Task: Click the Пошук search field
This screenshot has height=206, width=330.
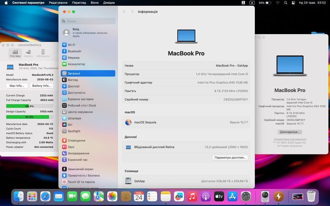Action: (x=88, y=21)
